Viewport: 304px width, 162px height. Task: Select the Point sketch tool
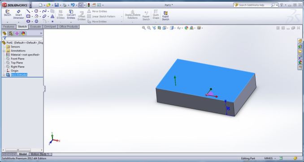[x=52, y=21]
